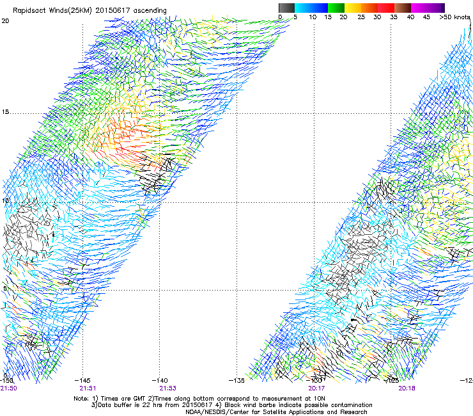Click the '15' latitude label on the left axis

pos(5,112)
